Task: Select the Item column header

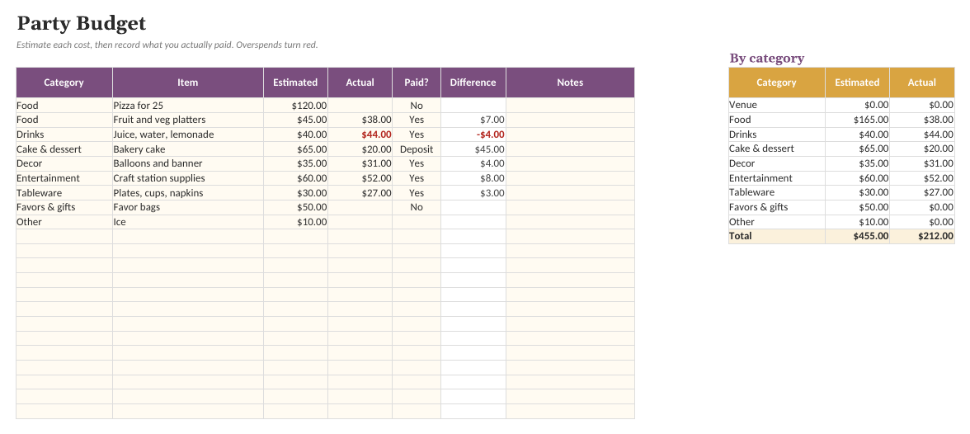Action: tap(187, 83)
